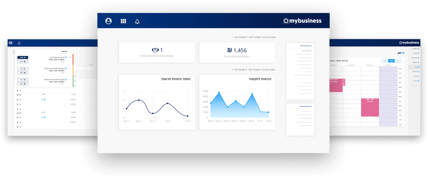Click mybusiness logo in right calendar window

tap(409, 42)
